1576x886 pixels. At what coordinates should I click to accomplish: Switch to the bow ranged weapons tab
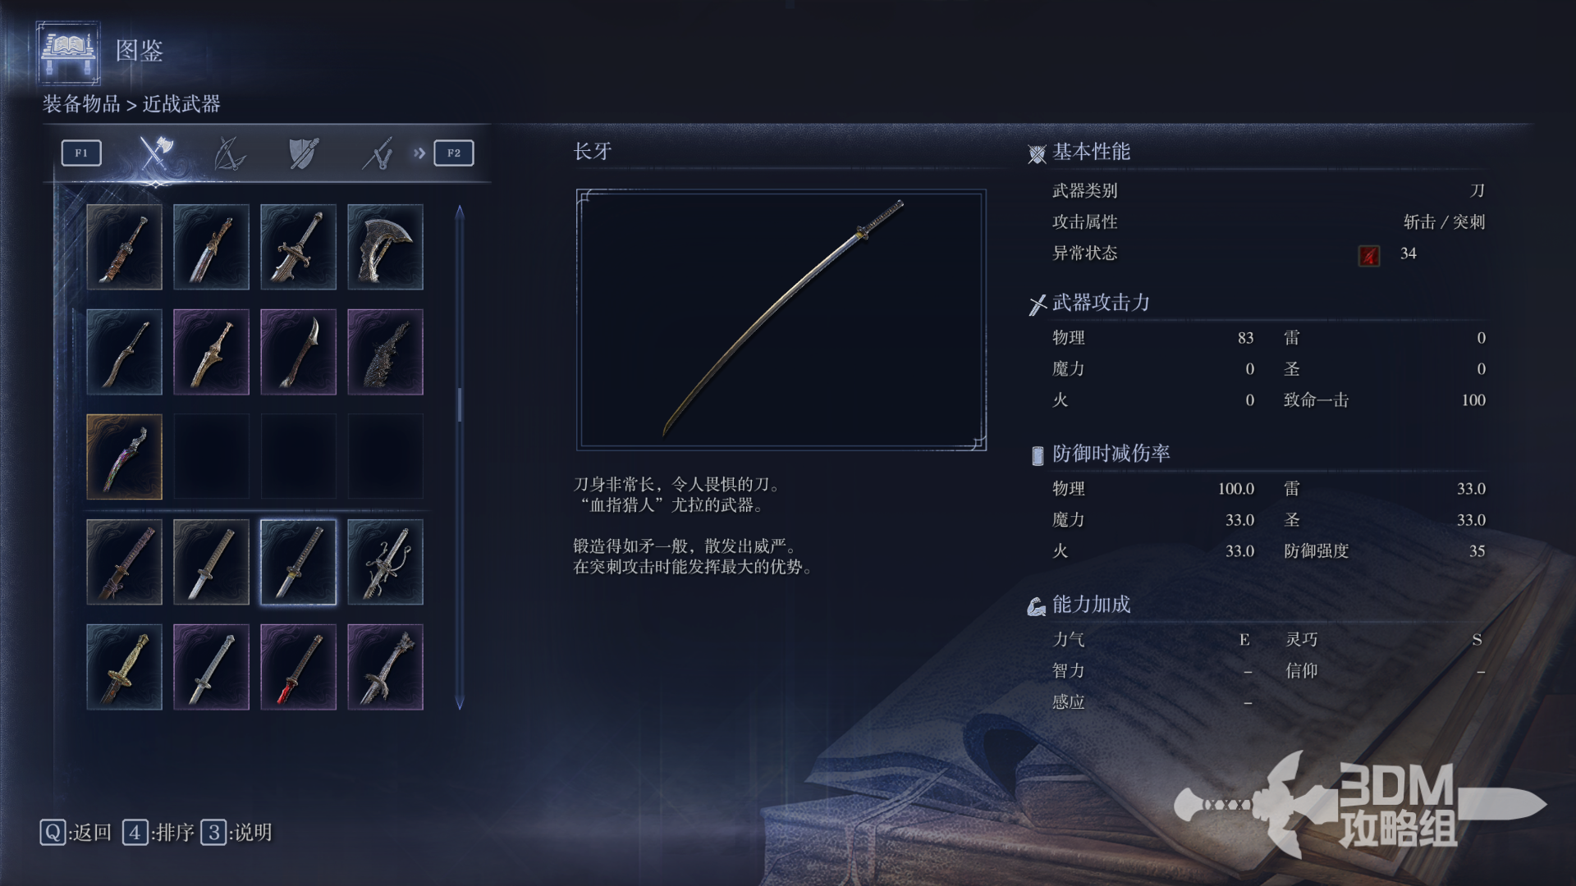[x=229, y=153]
